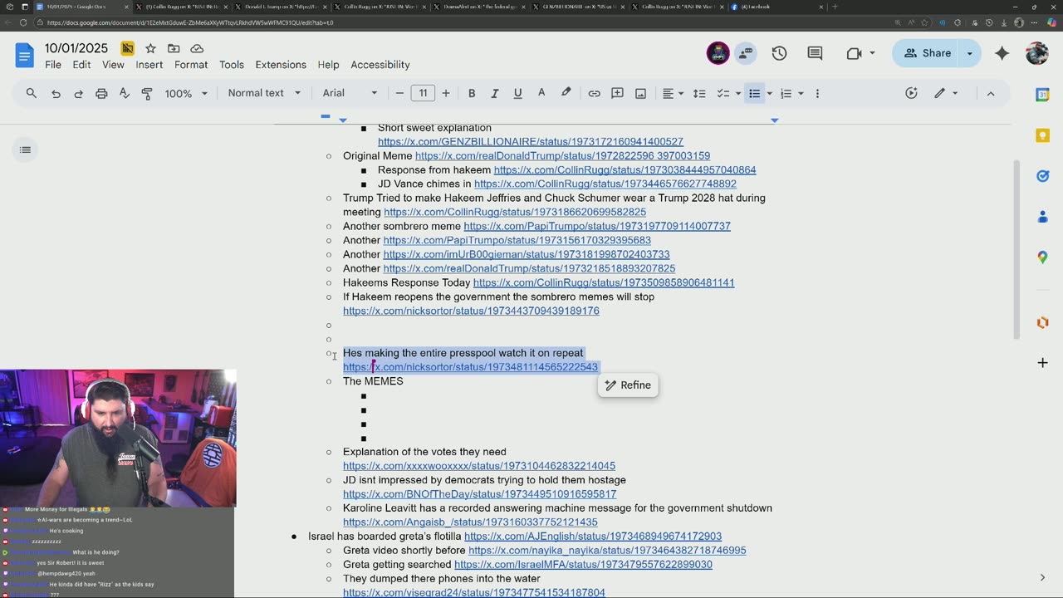Show all comments icon
The height and width of the screenshot is (598, 1063).
point(815,53)
